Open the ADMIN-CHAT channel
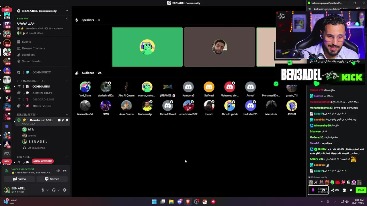Image resolution: width=367 pixels, height=206 pixels. (x=42, y=93)
